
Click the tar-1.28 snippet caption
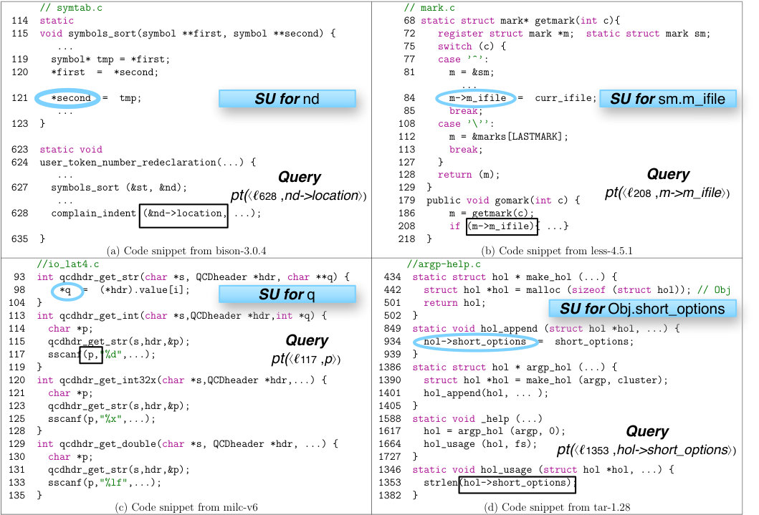[557, 507]
